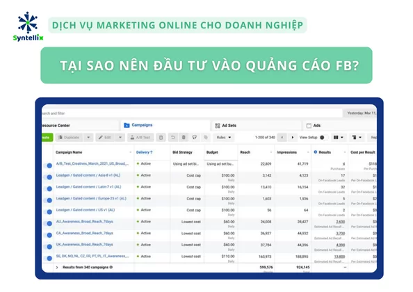Click the Cost per Result column header
The height and width of the screenshot is (292, 413).
click(x=363, y=152)
